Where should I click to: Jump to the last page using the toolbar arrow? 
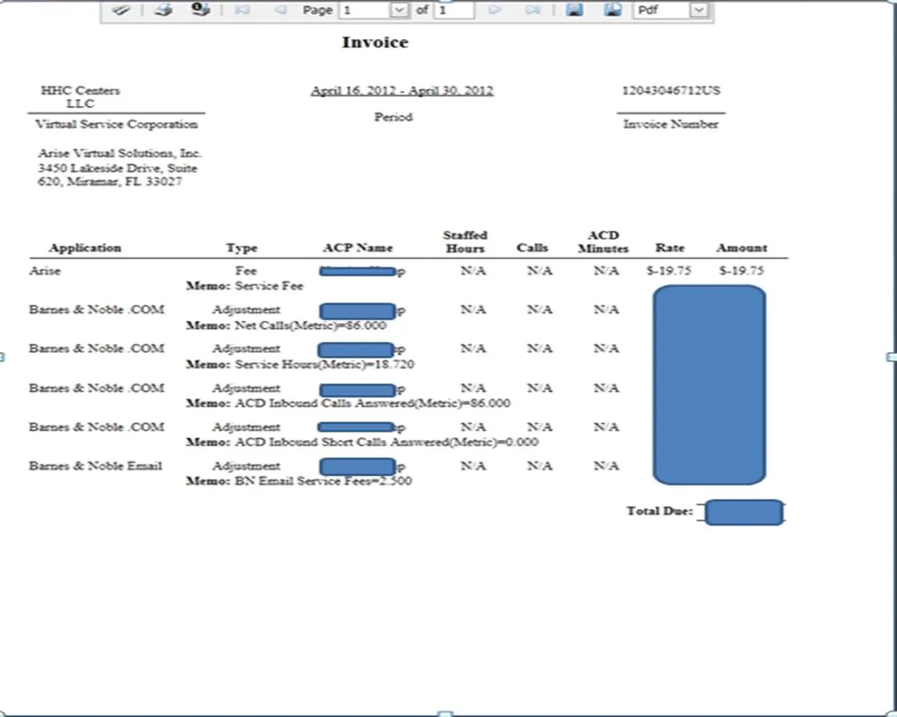[x=533, y=10]
